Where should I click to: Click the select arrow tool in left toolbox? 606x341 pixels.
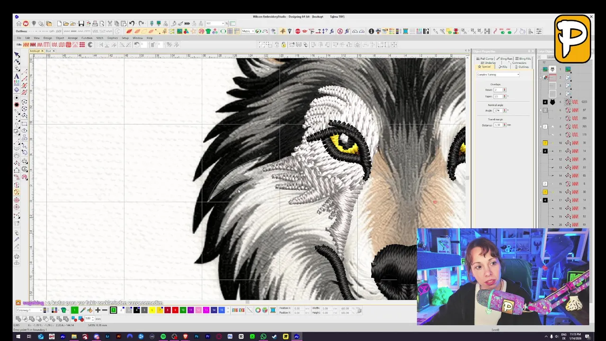(17, 54)
